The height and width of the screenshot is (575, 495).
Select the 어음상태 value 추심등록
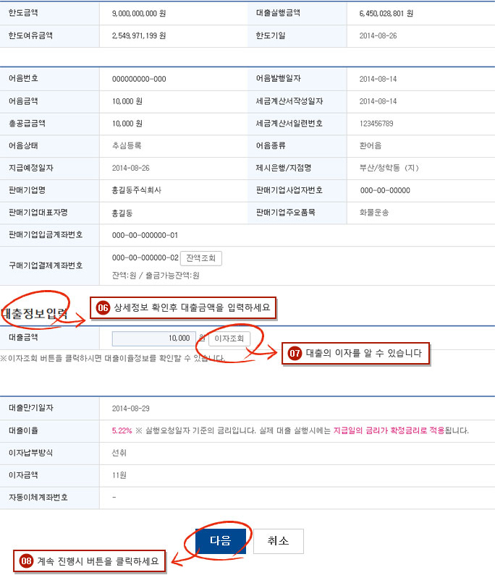pos(127,145)
